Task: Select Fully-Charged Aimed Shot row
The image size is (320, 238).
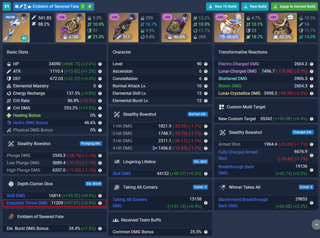Action: tap(266, 155)
